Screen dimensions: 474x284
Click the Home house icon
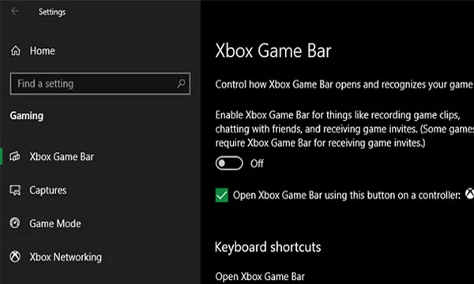[x=16, y=50]
